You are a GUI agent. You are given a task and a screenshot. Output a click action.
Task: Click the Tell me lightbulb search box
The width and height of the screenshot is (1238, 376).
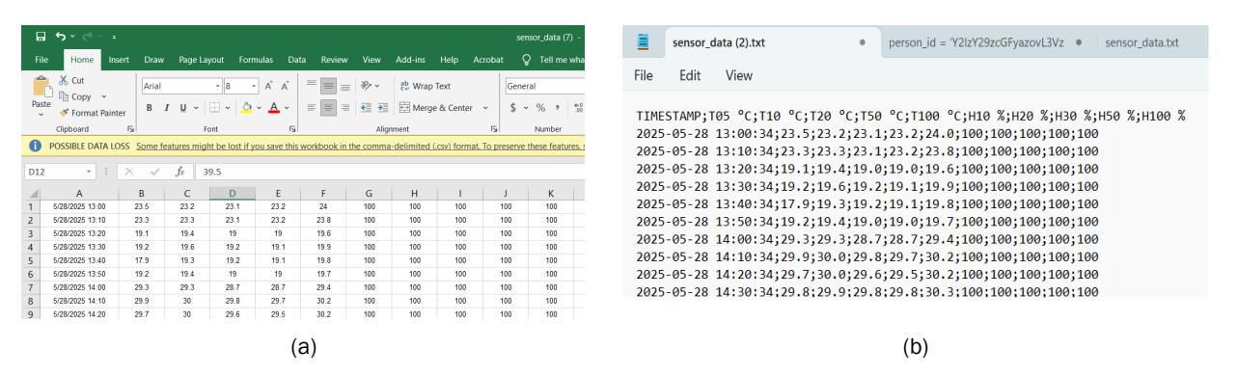point(553,60)
